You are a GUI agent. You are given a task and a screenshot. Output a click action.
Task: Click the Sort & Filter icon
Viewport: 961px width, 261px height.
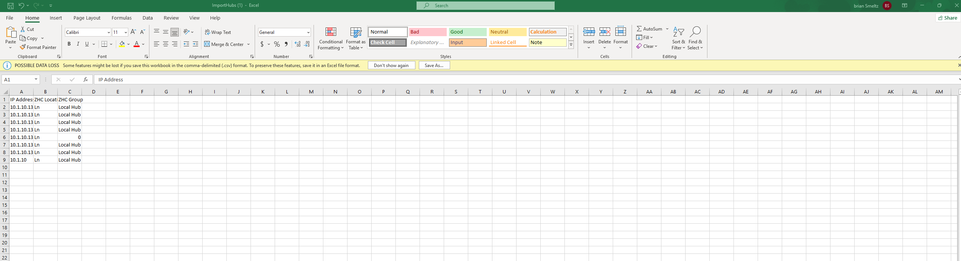[x=678, y=32]
